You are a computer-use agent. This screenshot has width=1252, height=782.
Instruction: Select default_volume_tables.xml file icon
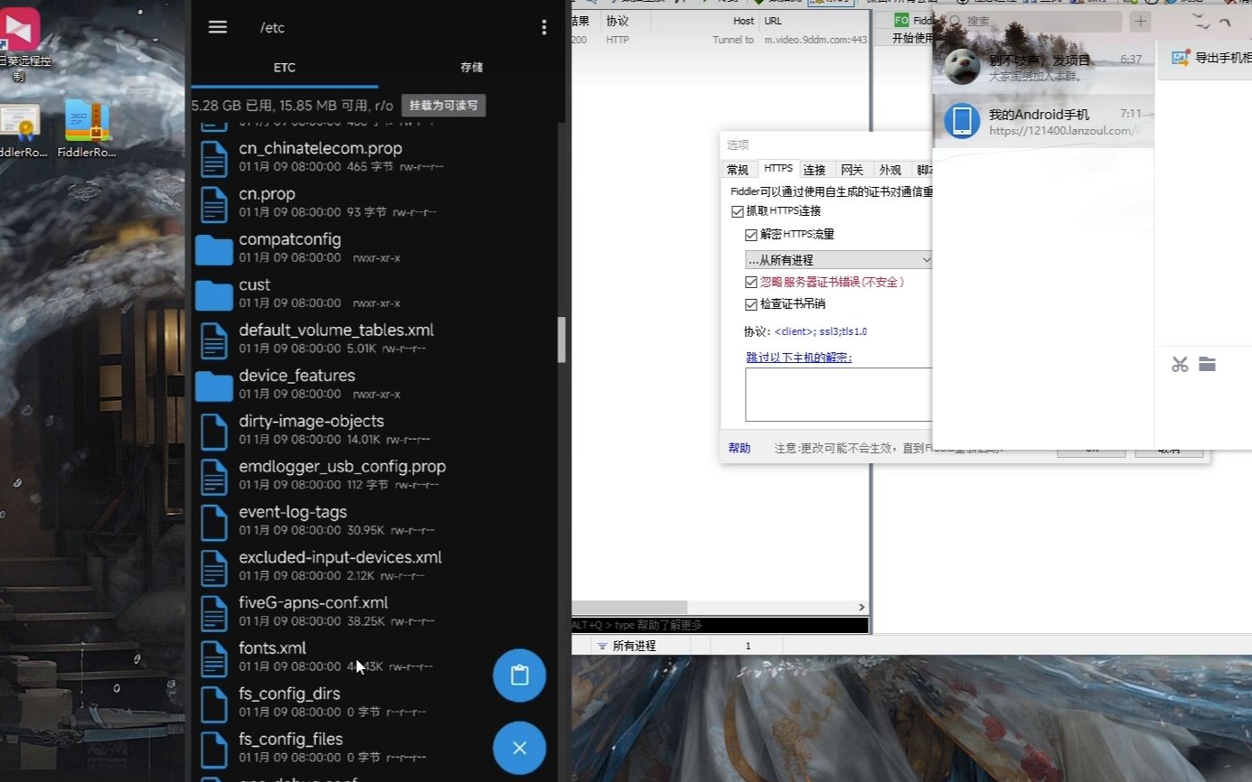tap(213, 340)
